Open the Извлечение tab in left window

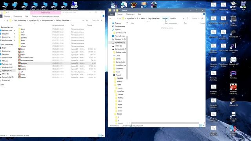(45, 13)
